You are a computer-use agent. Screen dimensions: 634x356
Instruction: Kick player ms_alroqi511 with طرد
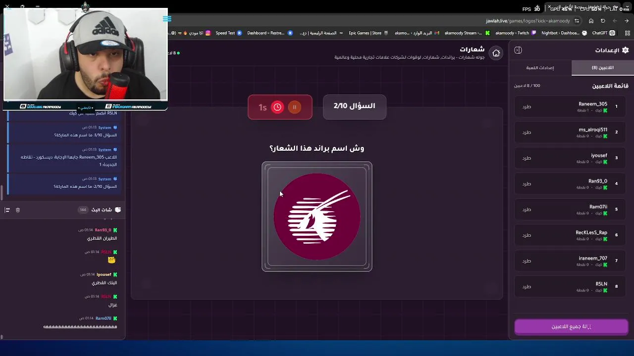[527, 133]
